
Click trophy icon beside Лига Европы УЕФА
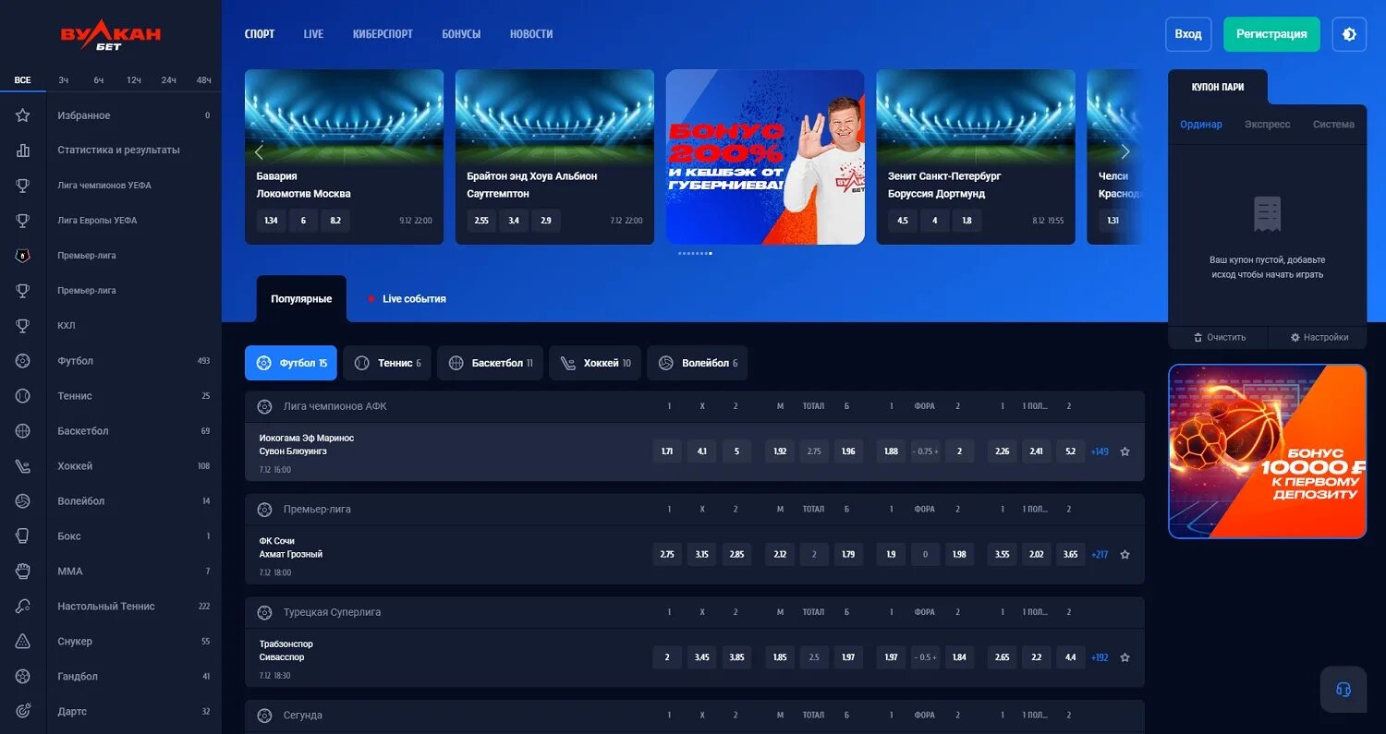click(x=23, y=221)
